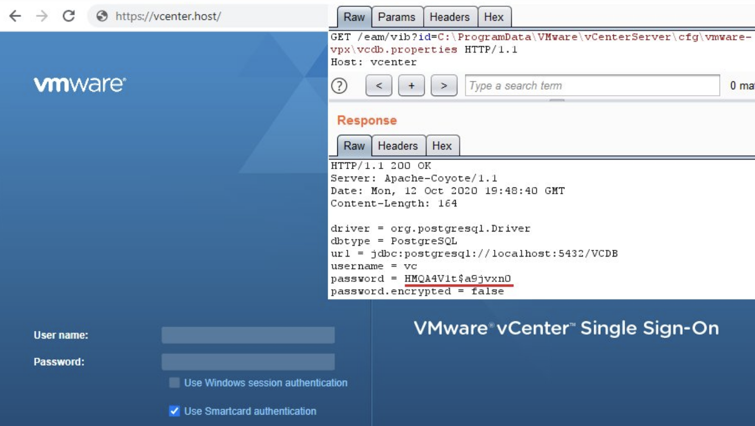This screenshot has height=426, width=755.
Task: Go to next search match button
Action: [444, 86]
